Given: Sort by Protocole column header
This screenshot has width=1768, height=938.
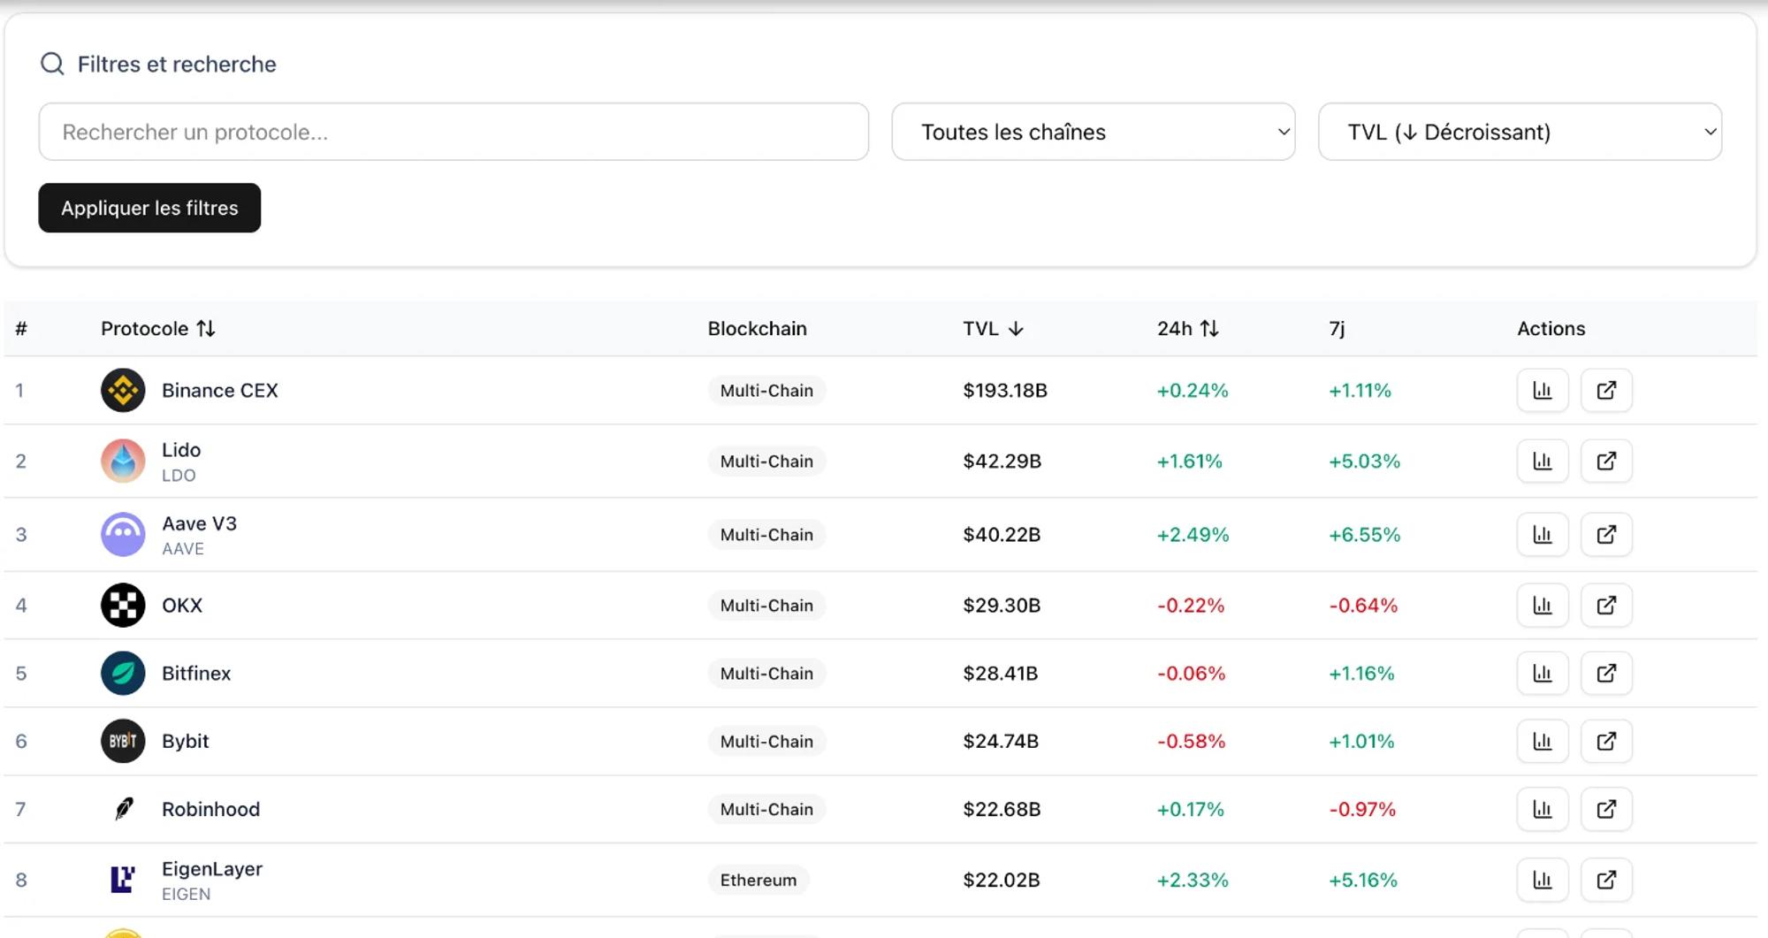Looking at the screenshot, I should pos(158,328).
